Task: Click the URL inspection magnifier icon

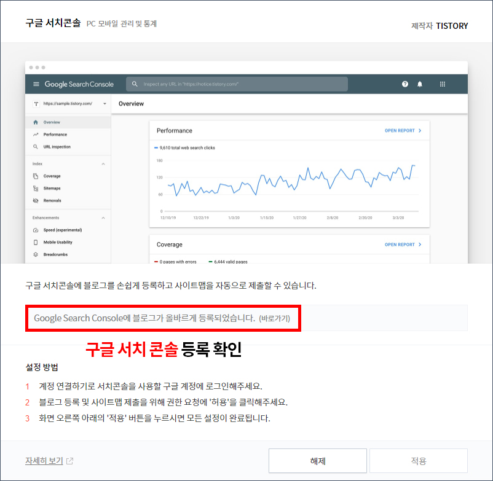Action: click(36, 147)
